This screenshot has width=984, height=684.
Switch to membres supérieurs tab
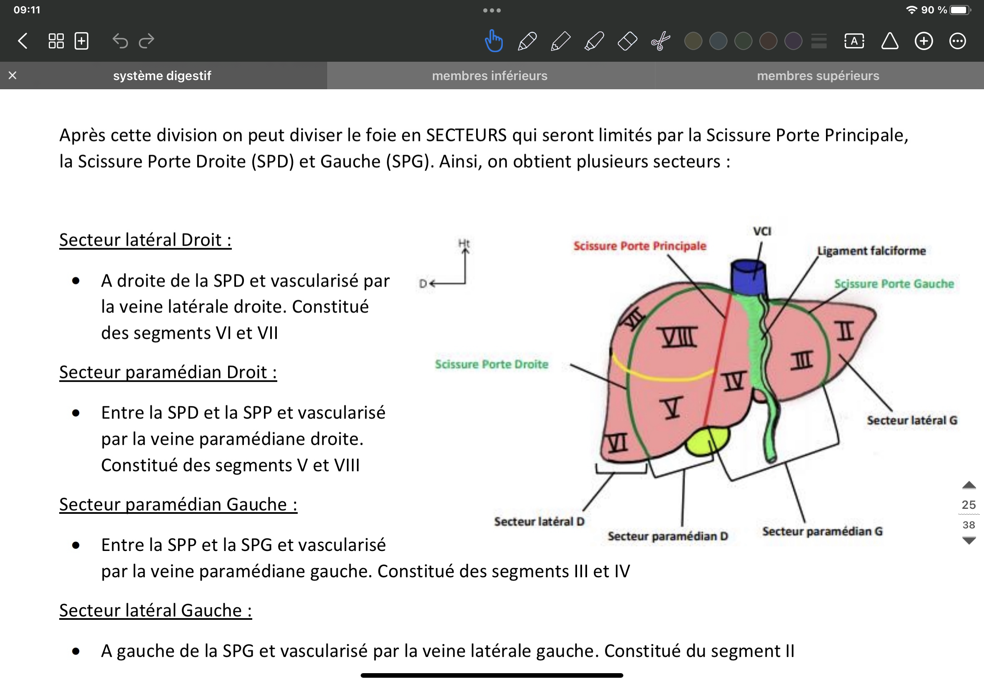click(x=818, y=76)
